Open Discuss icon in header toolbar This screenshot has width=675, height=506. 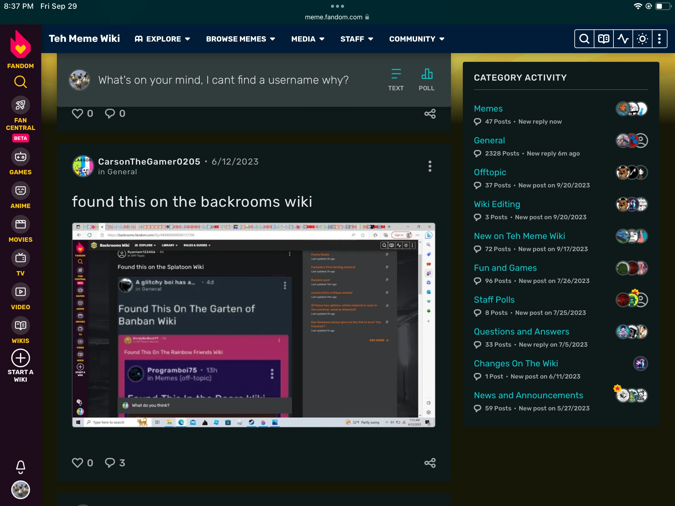603,39
